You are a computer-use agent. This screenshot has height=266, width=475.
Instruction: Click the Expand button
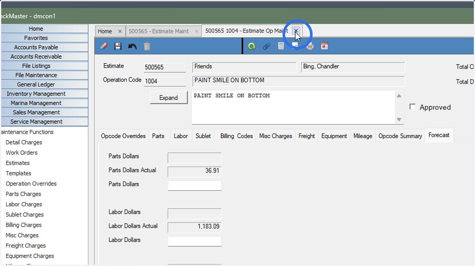(169, 98)
